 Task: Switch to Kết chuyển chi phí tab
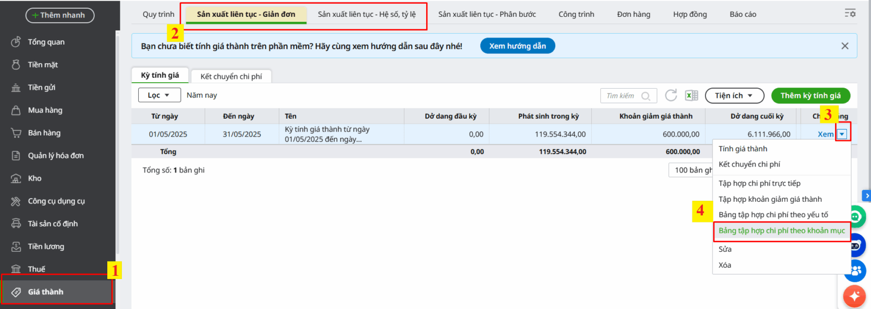[x=231, y=76]
